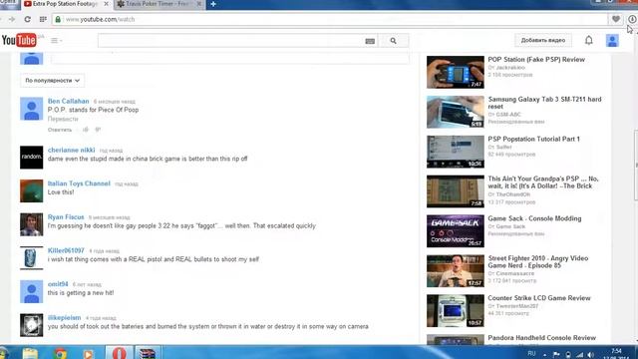This screenshot has width=638, height=359.
Task: Open Game Sack Console Modding thumbnail
Action: point(456,231)
